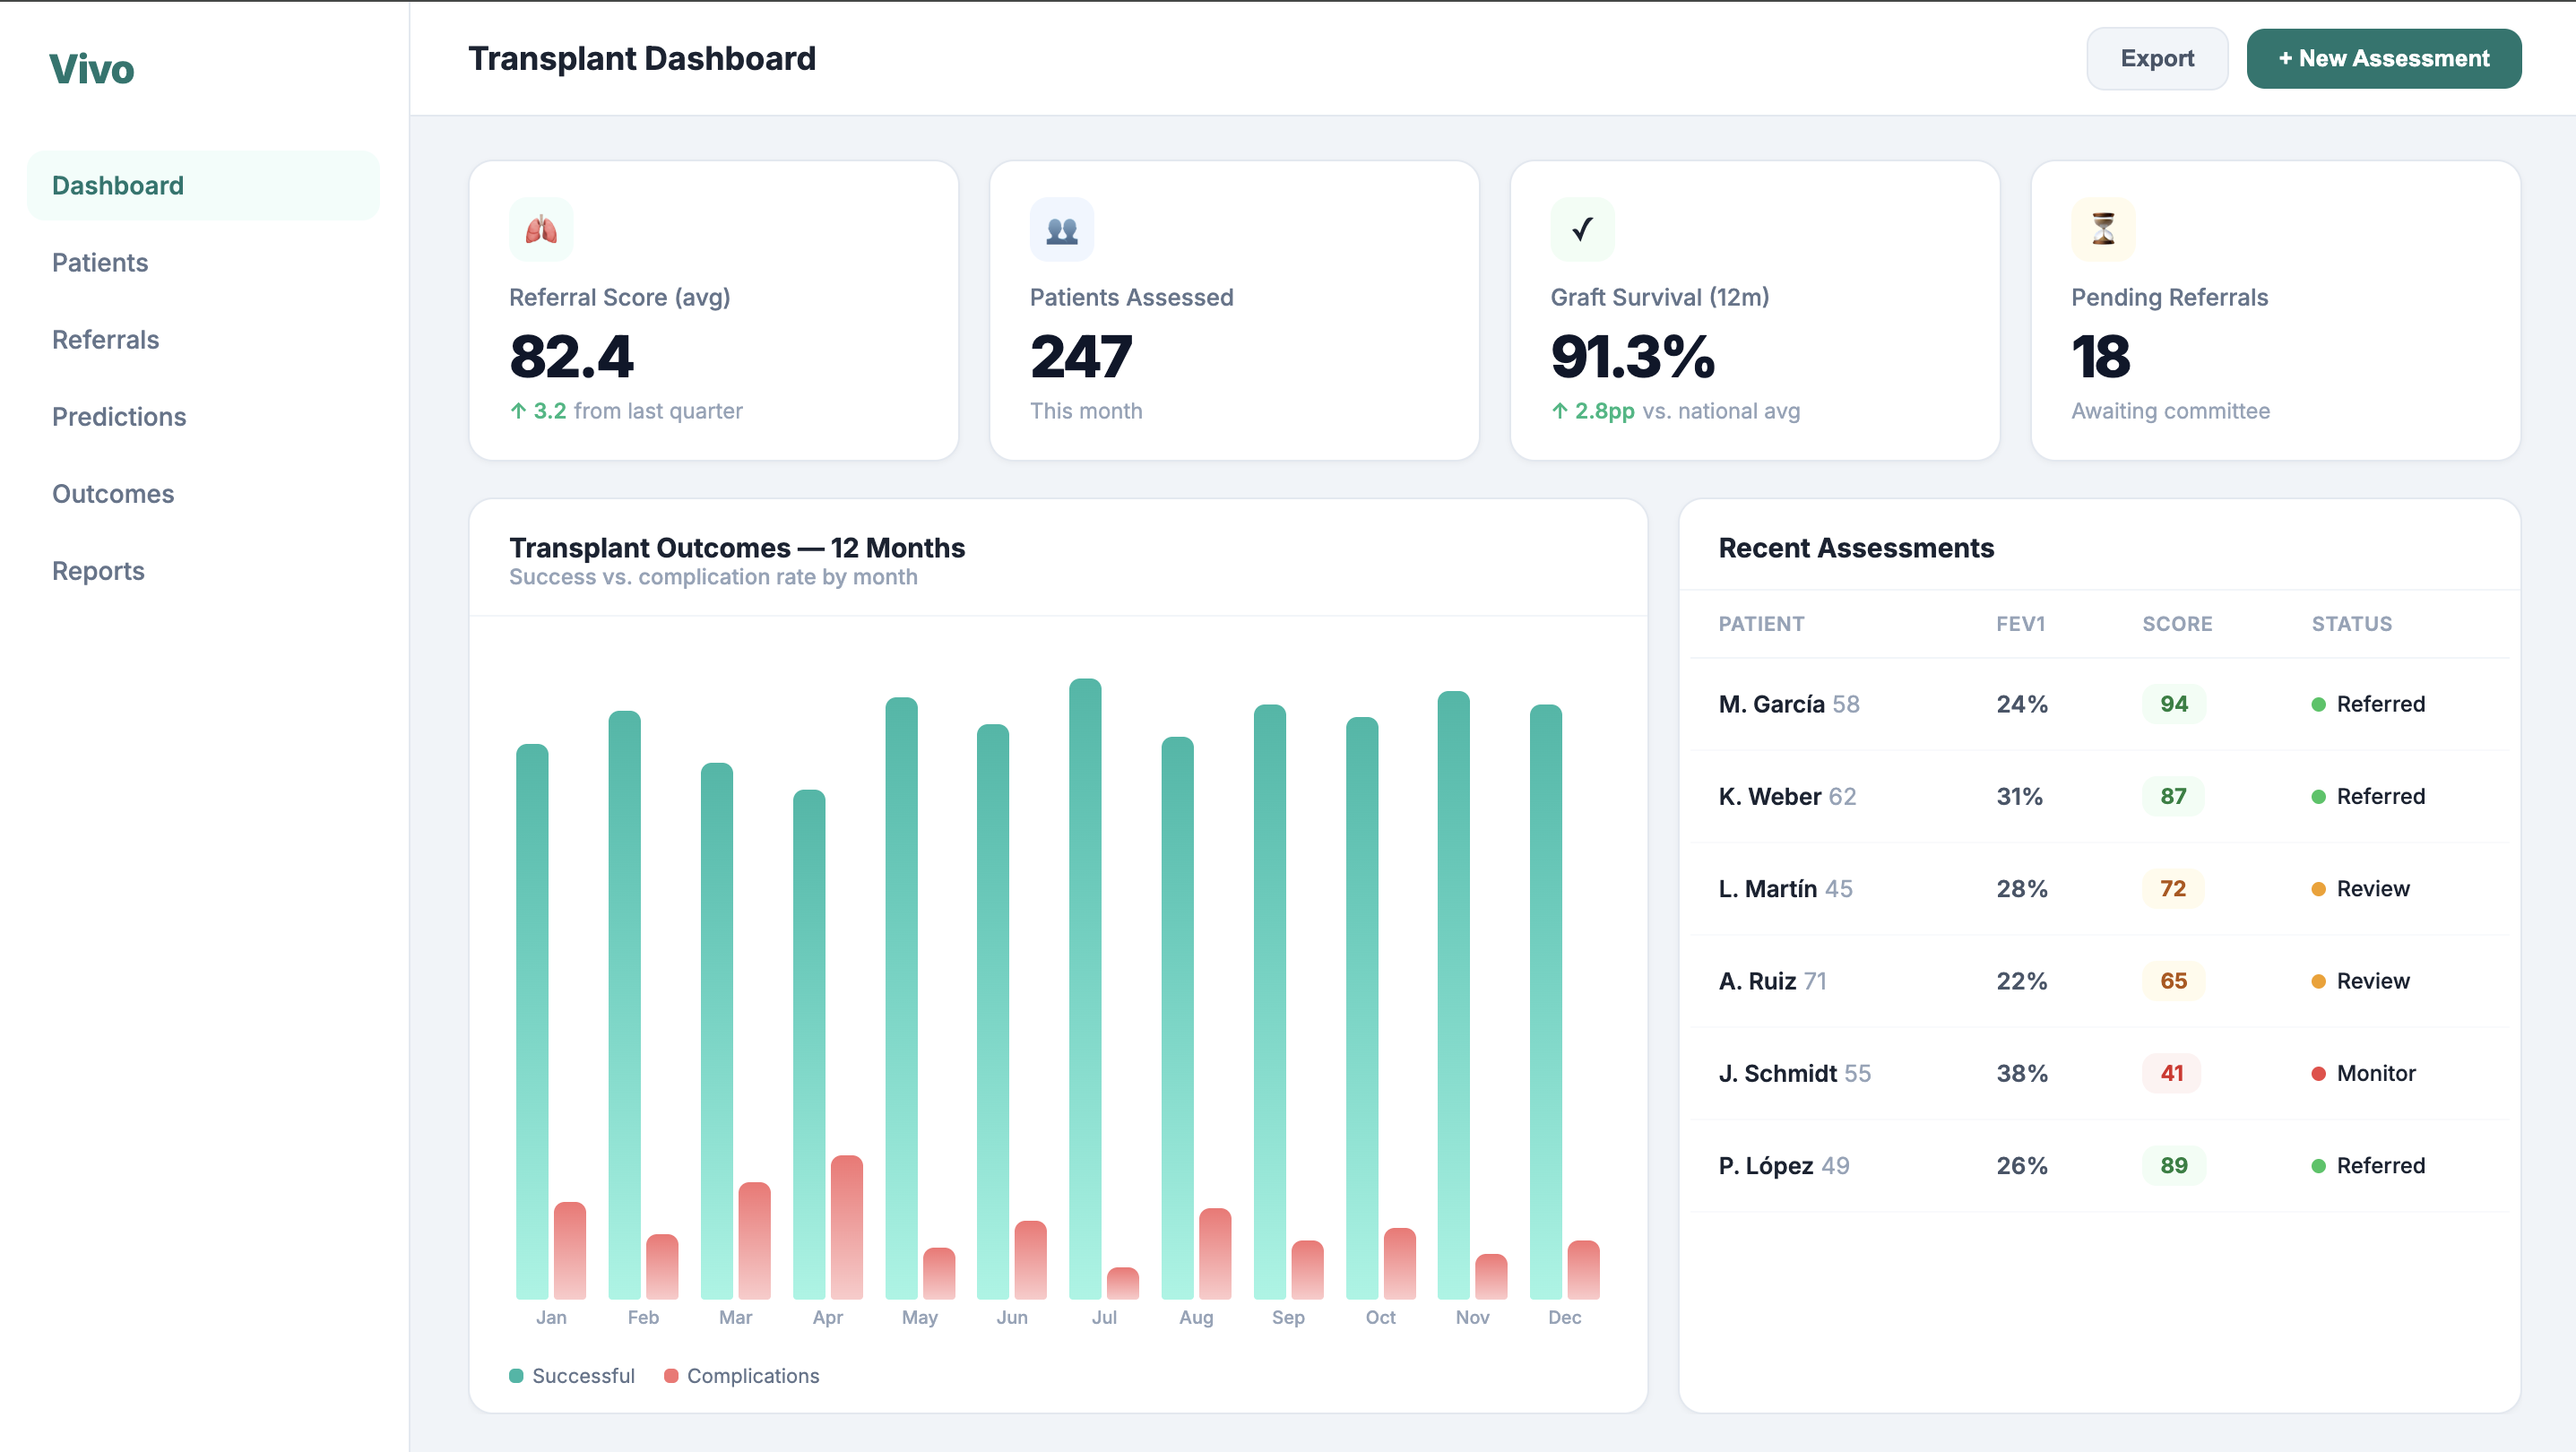
Task: Click the green up arrow beside 3.2
Action: [x=518, y=411]
